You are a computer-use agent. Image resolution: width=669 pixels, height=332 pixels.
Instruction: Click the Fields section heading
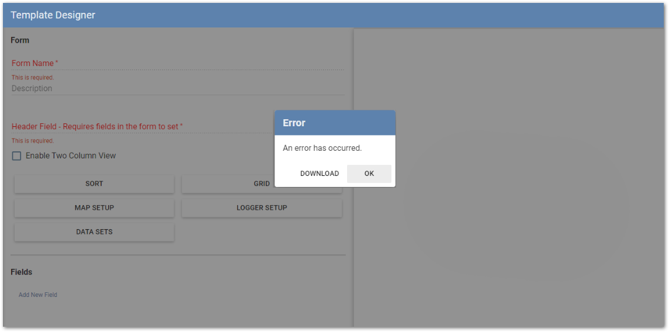[x=22, y=272]
